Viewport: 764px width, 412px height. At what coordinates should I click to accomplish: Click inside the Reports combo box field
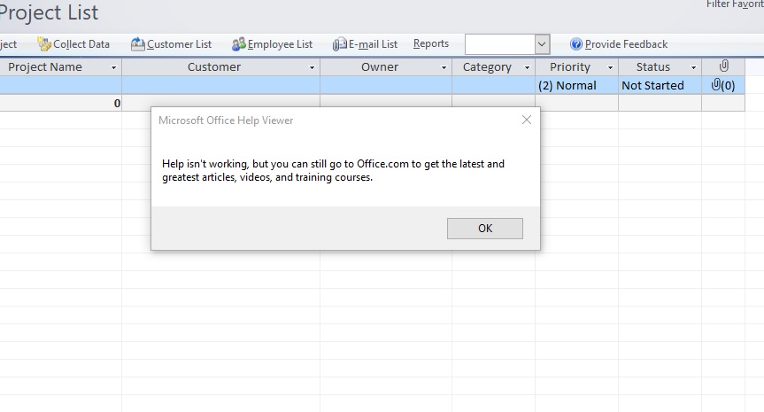click(500, 44)
